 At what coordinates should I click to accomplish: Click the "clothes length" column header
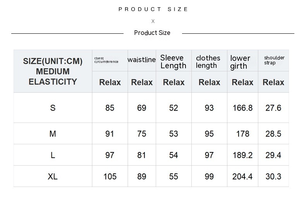tap(208, 62)
